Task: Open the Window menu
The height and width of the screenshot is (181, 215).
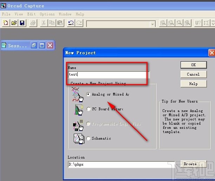Action: [x=65, y=14]
